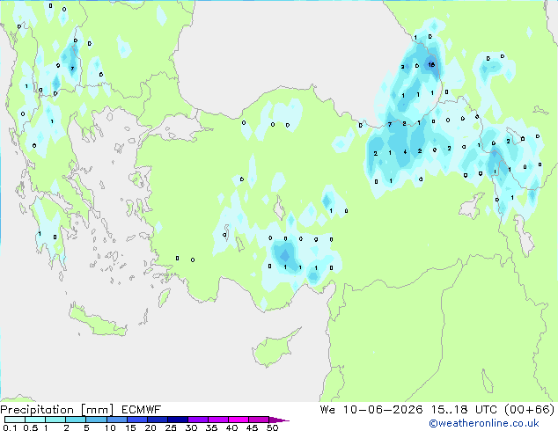Click the '15..18 UTC' time range text
The height and width of the screenshot is (431, 558).
click(x=463, y=410)
